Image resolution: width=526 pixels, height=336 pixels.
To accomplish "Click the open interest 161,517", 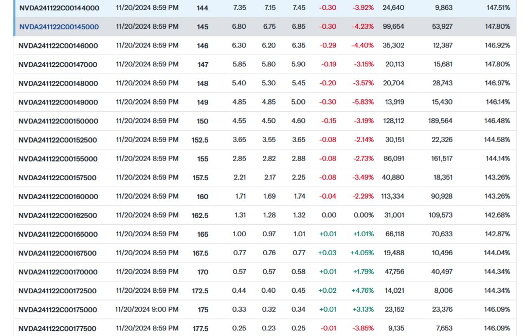I will 442,158.
